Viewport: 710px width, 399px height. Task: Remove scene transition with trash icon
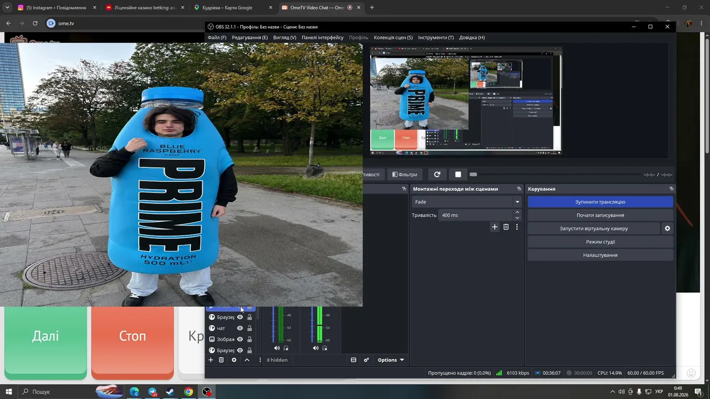click(x=506, y=227)
